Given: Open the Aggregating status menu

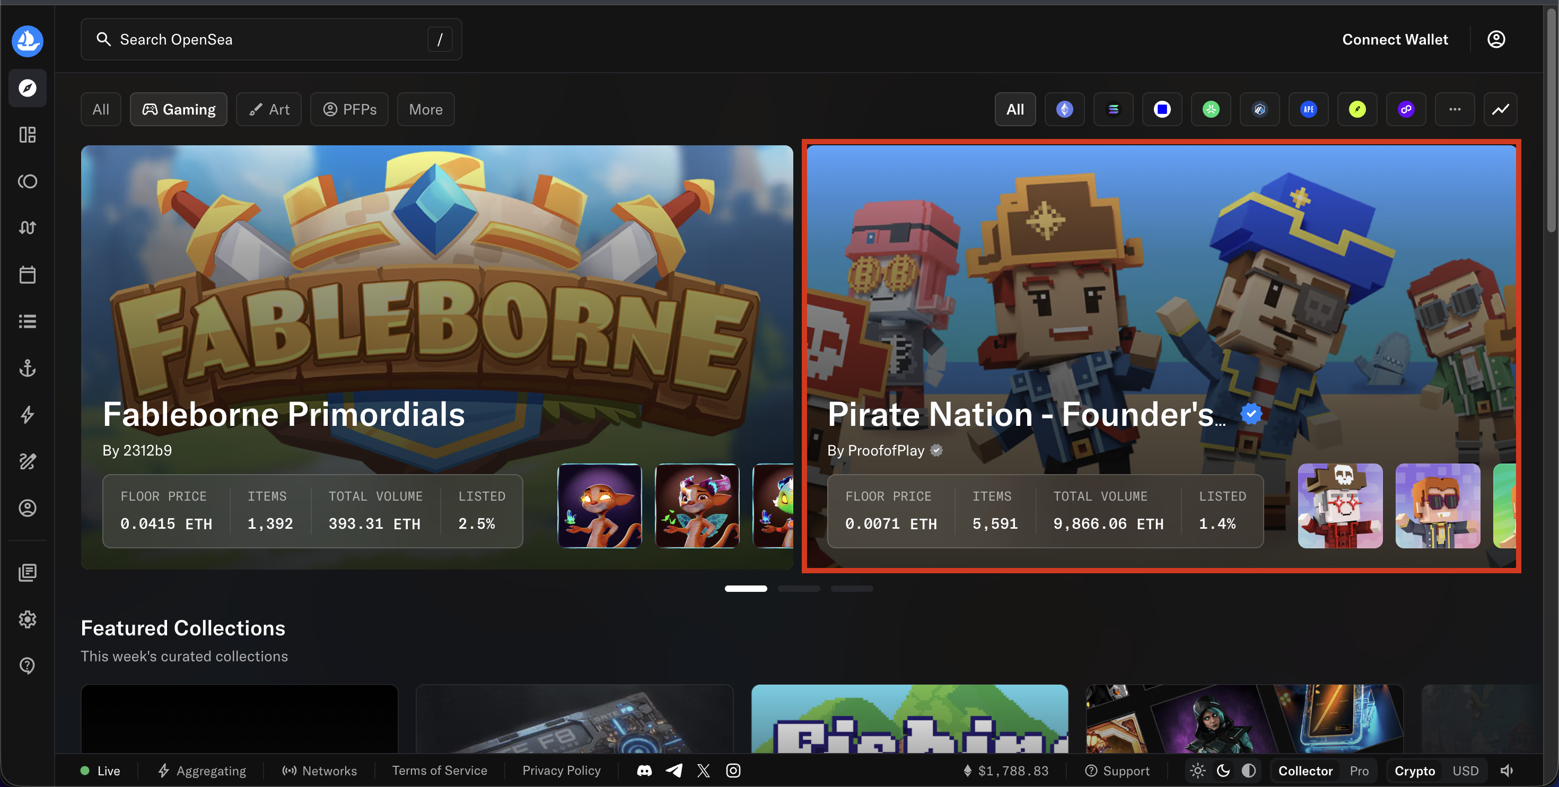Looking at the screenshot, I should coord(202,771).
